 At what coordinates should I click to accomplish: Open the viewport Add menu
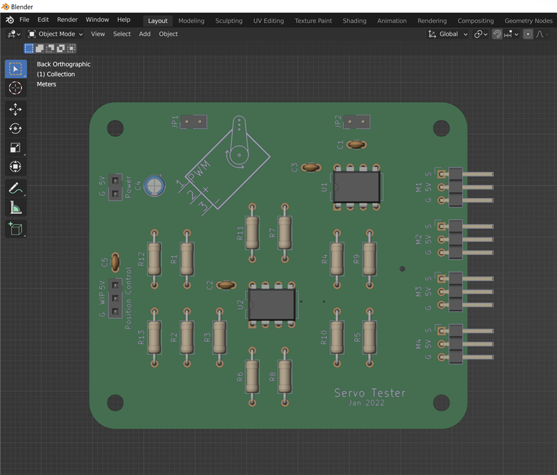pos(144,34)
